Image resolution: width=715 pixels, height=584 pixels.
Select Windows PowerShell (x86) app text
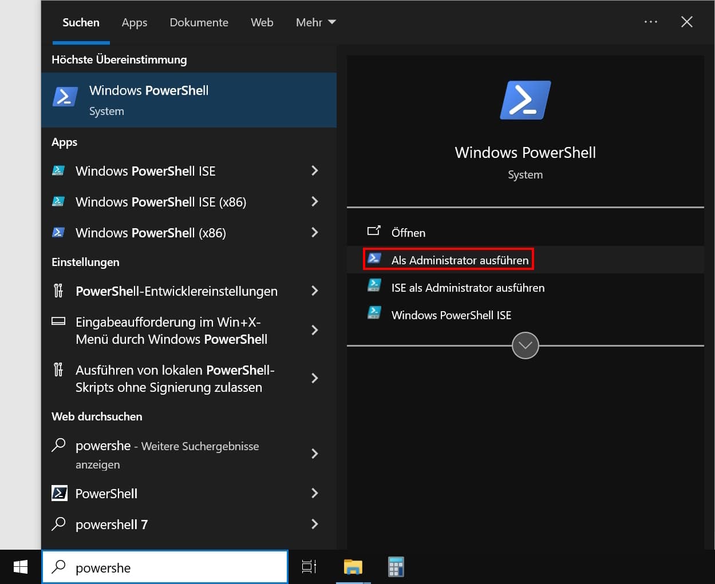coord(151,233)
